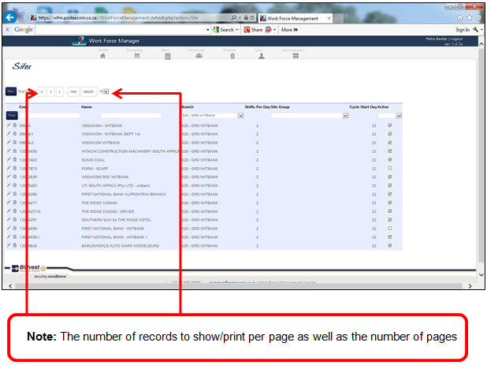487x365 pixels.
Task: Click the browser forward arrow button
Action: (22, 17)
